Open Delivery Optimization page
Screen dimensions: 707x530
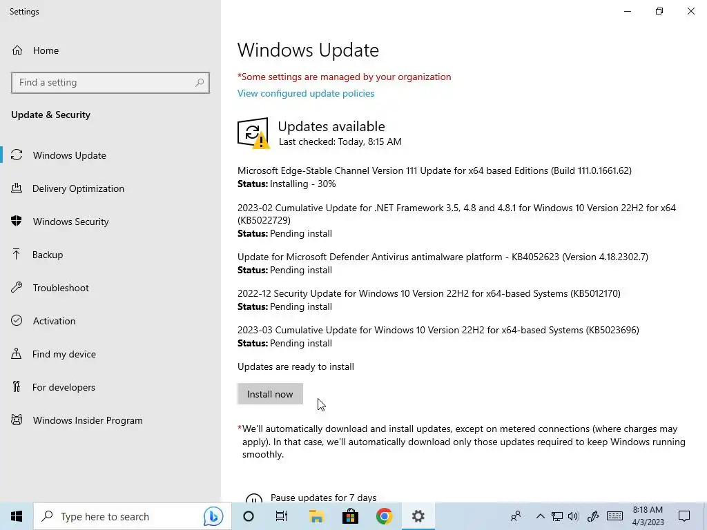110,188
